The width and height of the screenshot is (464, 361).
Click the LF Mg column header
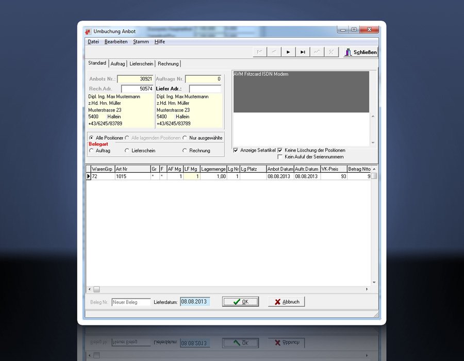click(192, 169)
